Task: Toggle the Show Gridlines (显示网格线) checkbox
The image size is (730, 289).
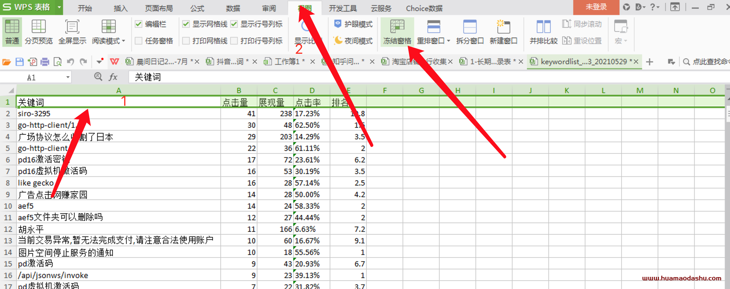Action: pos(186,24)
